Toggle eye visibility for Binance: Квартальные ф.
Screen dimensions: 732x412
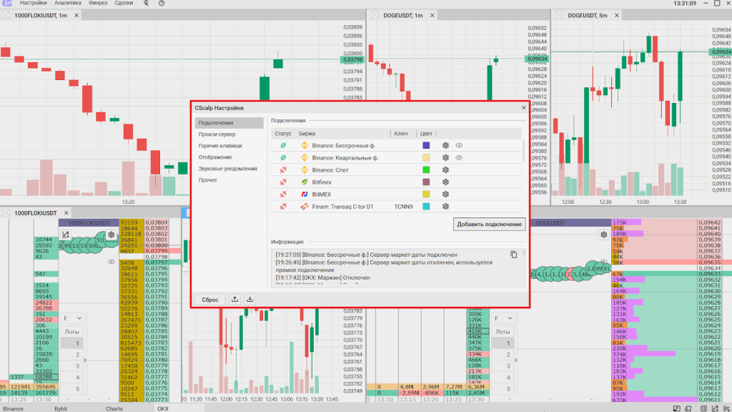tap(459, 157)
